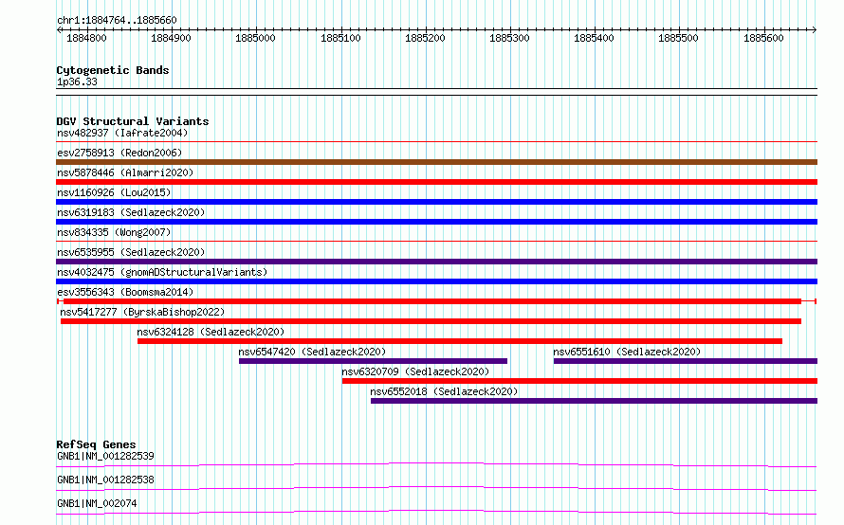
Task: Click ruler position 1884900
Action: coord(171,38)
